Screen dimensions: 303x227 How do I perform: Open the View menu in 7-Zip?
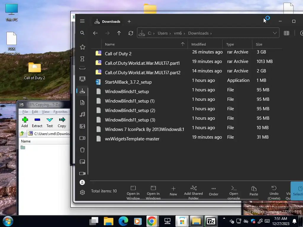click(x=46, y=112)
